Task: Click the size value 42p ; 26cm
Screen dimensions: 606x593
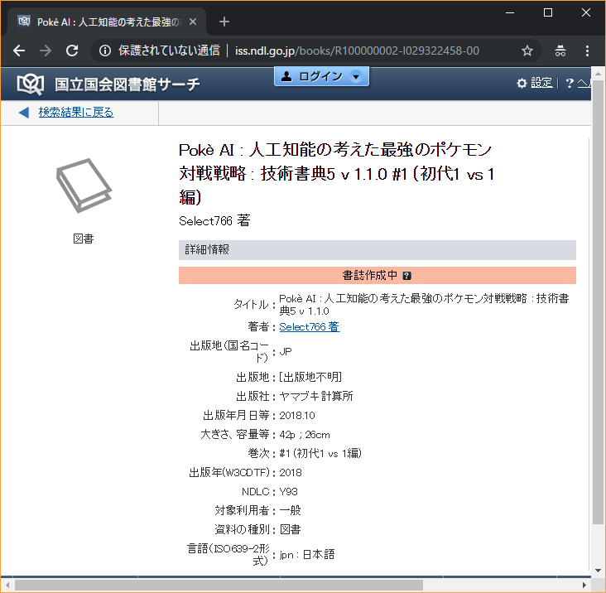Action: [x=305, y=435]
